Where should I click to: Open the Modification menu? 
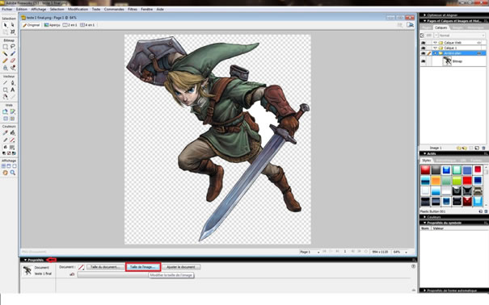(x=78, y=10)
